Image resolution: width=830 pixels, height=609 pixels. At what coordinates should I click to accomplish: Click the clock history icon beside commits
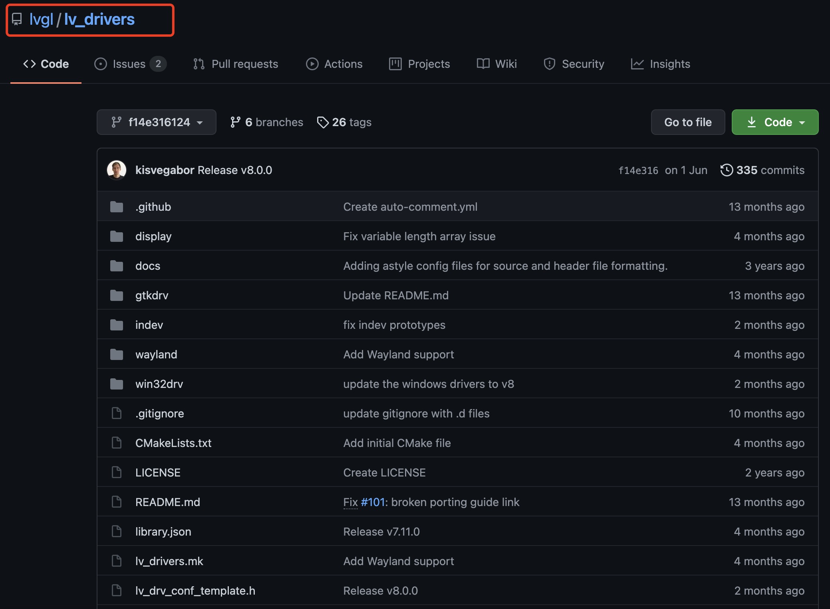tap(727, 170)
